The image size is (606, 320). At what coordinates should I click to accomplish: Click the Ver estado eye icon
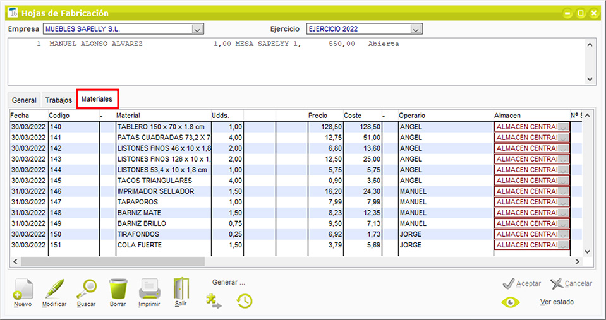[511, 302]
